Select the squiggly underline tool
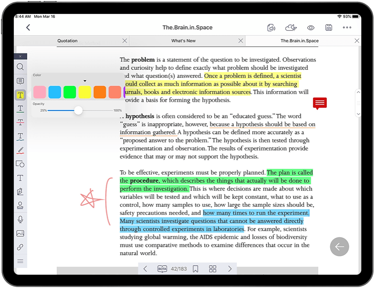 tap(21, 137)
